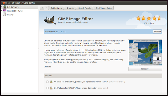Image resolution: width=168 pixels, height=96 pixels.
Task: Expand the Installed Software tree arrow
Action: [x=2, y=11]
